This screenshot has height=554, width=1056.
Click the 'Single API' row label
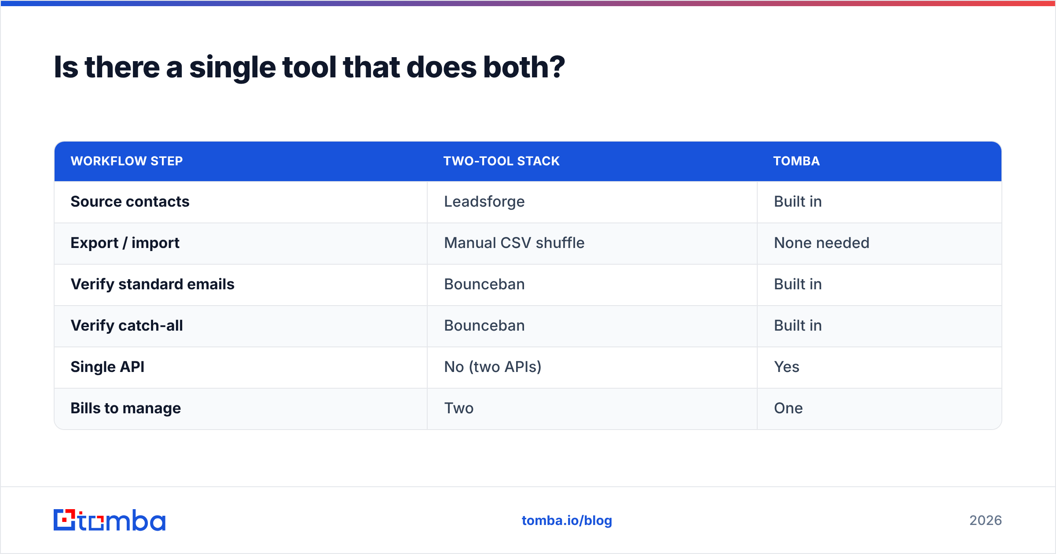[107, 367]
